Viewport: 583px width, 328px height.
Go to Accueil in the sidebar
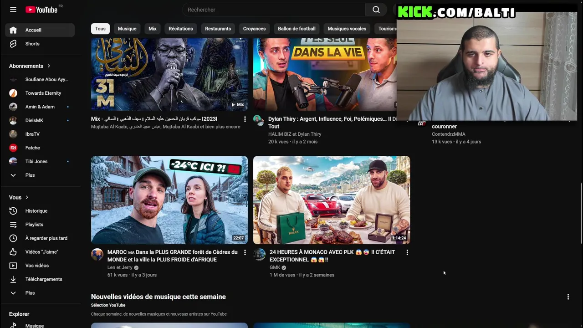pos(40,30)
